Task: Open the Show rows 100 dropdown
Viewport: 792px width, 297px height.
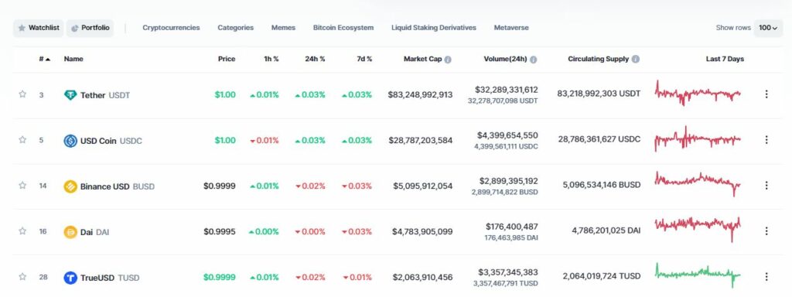Action: coord(768,28)
